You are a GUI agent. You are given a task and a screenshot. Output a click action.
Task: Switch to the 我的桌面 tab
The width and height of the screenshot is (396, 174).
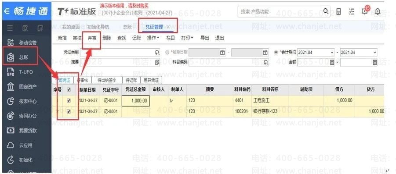pyautogui.click(x=71, y=27)
